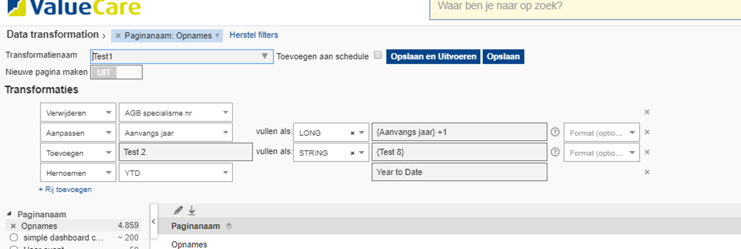The width and height of the screenshot is (741, 249).
Task: Clear the LONG type selection
Action: pos(352,133)
